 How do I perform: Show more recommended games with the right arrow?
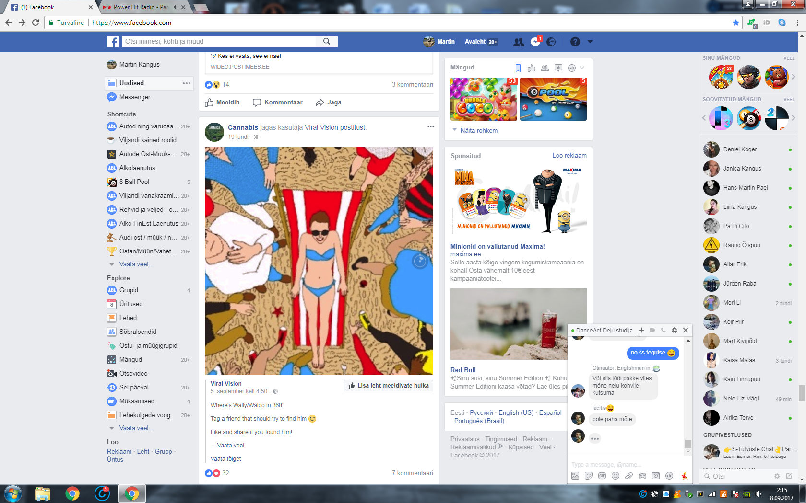point(794,118)
